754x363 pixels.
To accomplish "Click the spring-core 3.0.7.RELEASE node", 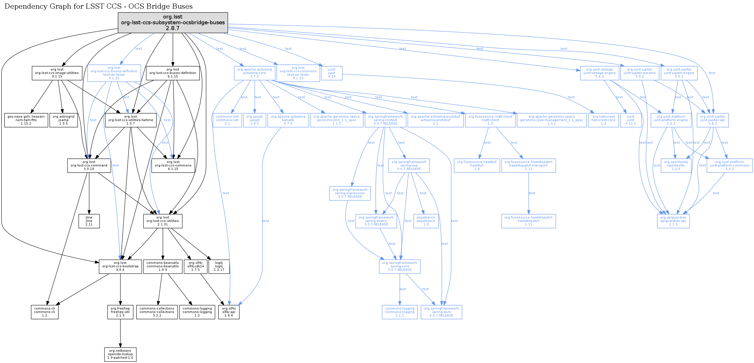I will [399, 266].
